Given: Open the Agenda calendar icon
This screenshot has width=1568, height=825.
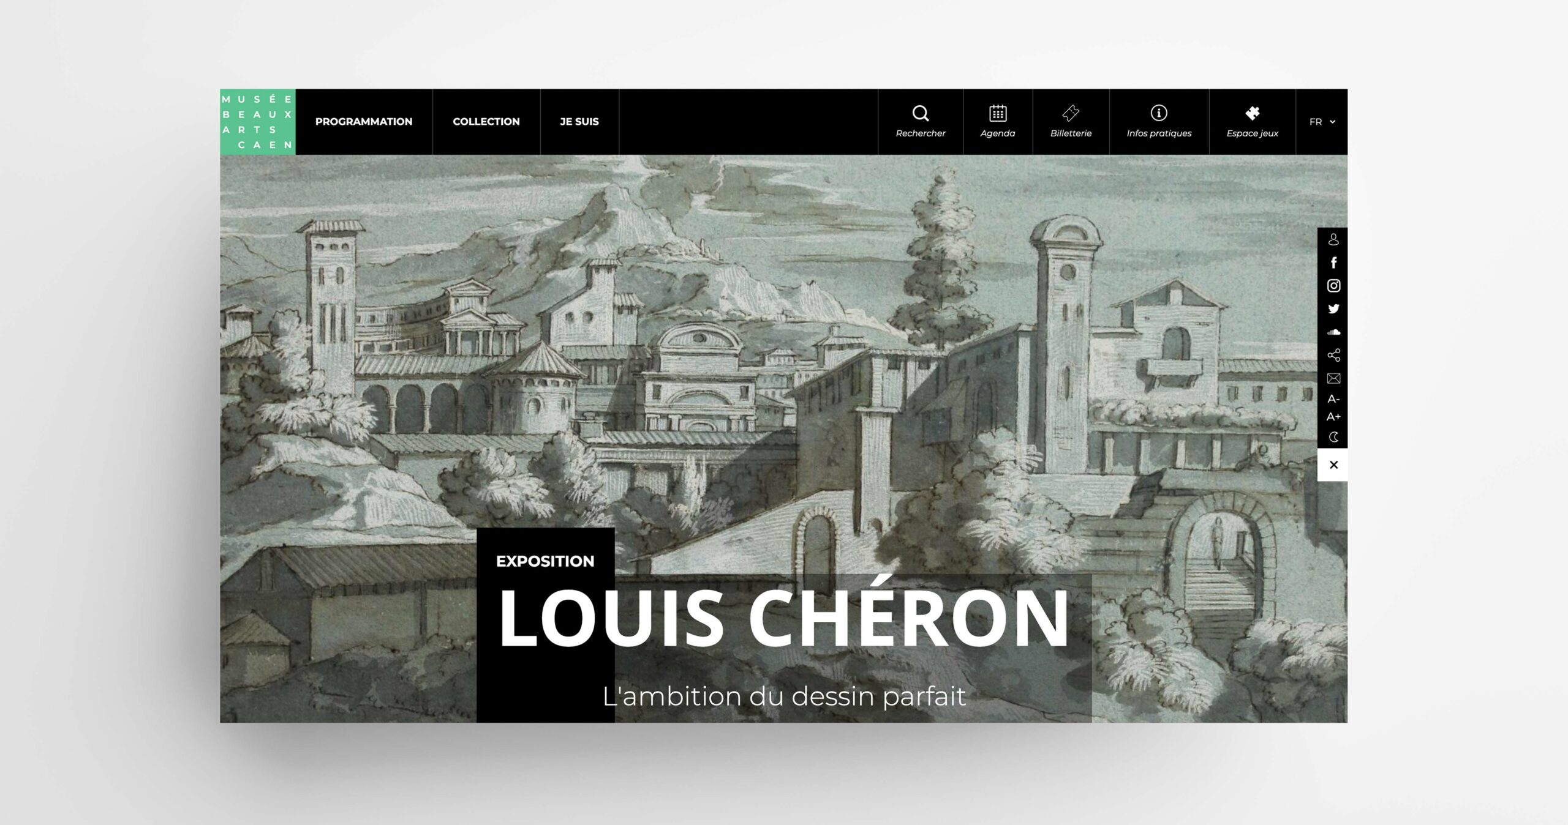Looking at the screenshot, I should (998, 113).
